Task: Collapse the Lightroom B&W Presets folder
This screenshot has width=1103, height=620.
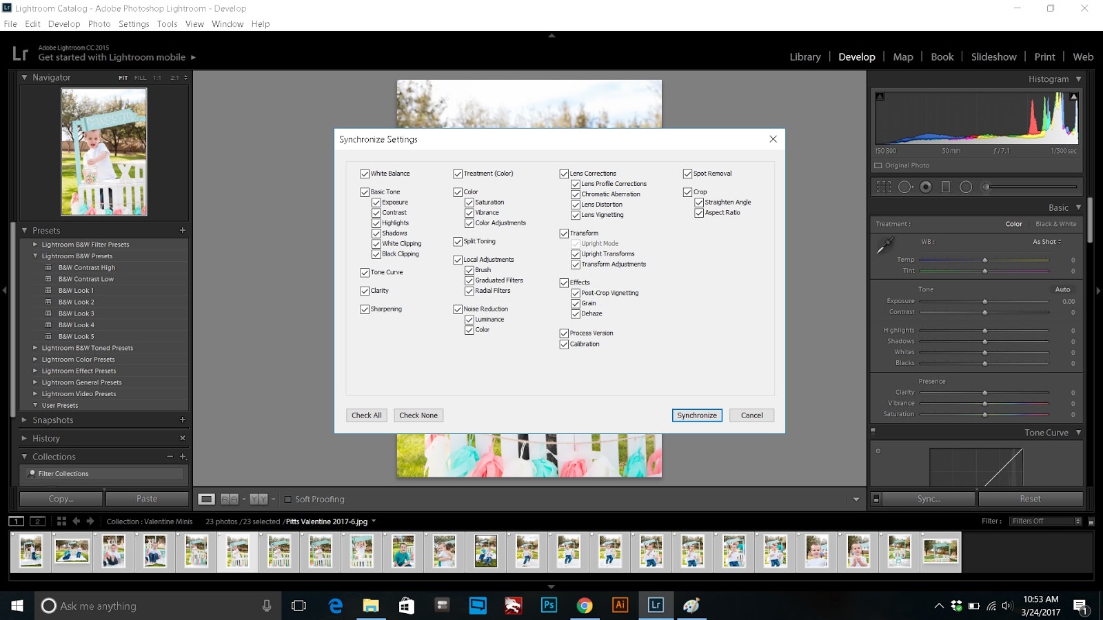Action: tap(36, 256)
